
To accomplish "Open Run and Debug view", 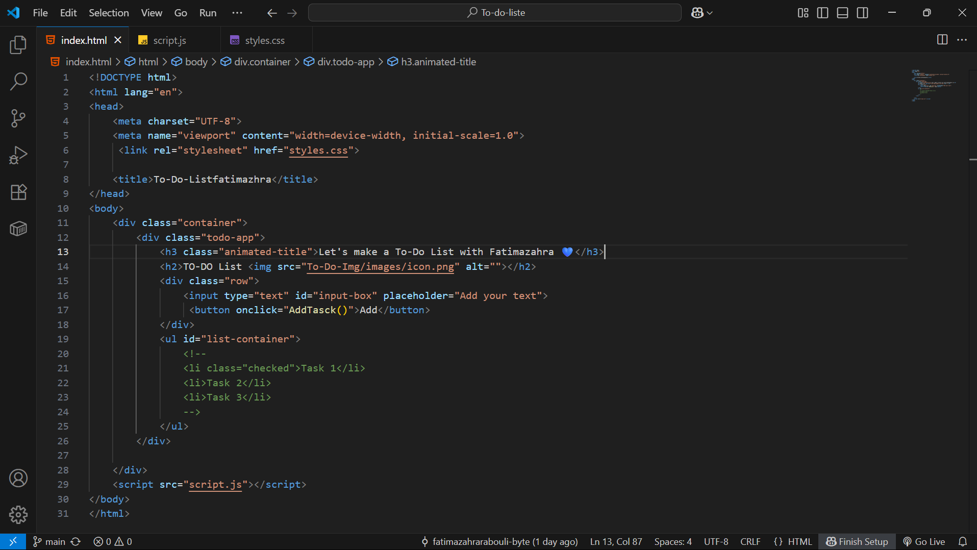I will [18, 155].
